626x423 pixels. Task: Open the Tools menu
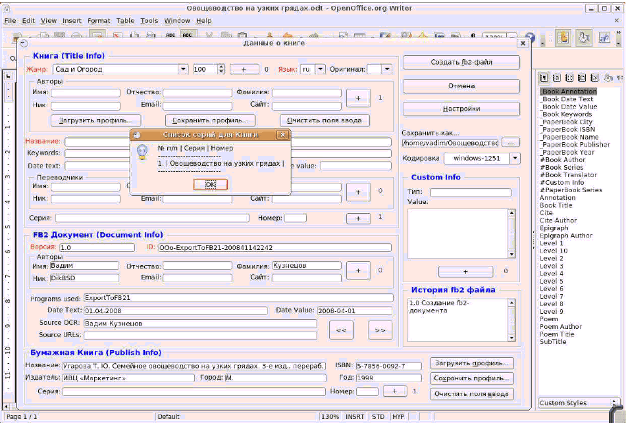pos(149,21)
